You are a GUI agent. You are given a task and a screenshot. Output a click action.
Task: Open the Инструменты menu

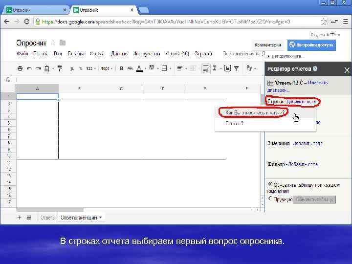pyautogui.click(x=146, y=54)
